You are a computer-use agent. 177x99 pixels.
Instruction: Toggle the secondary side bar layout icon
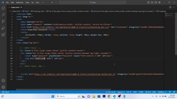(x=156, y=2)
